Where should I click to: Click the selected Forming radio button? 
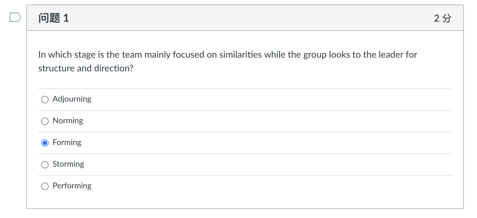tap(45, 143)
